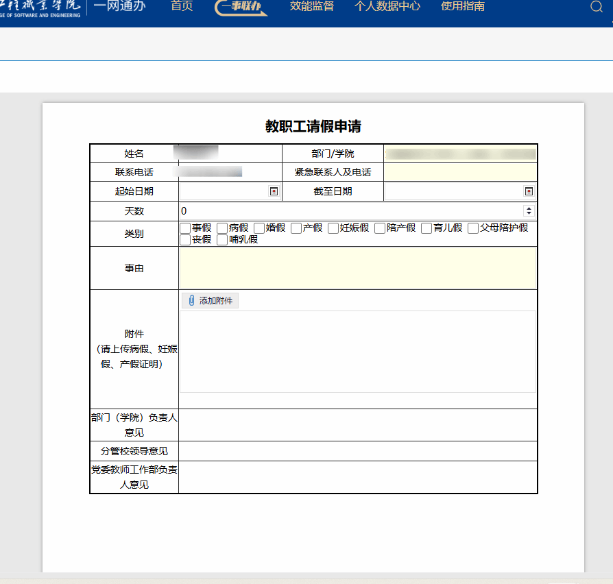Click the 紧急联系人及电话 input field
Image resolution: width=613 pixels, height=584 pixels.
point(460,172)
